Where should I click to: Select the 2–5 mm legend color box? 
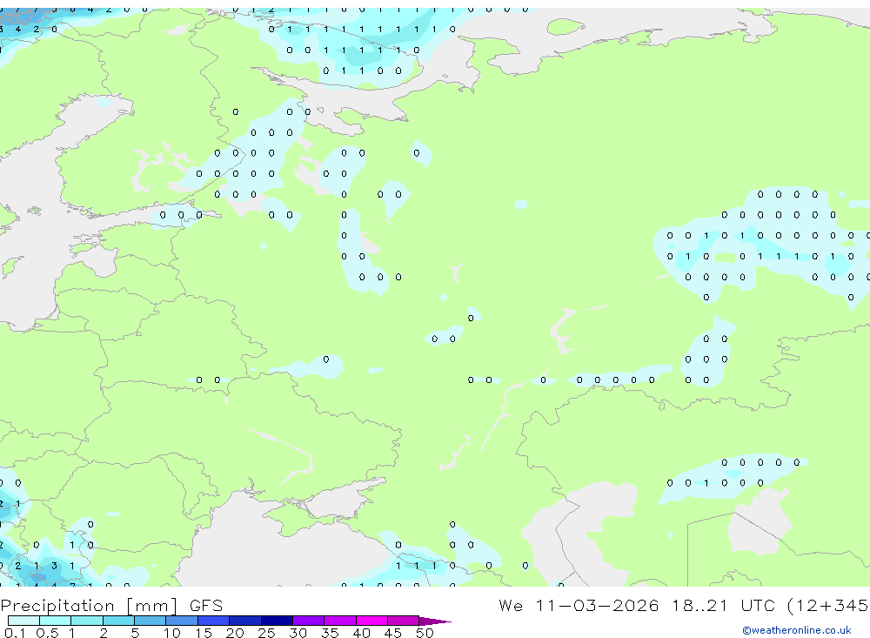click(x=118, y=621)
